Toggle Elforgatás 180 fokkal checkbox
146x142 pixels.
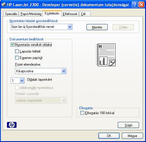(82, 113)
